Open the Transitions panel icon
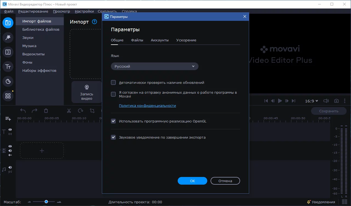Image resolution: width=351 pixels, height=206 pixels. click(8, 52)
